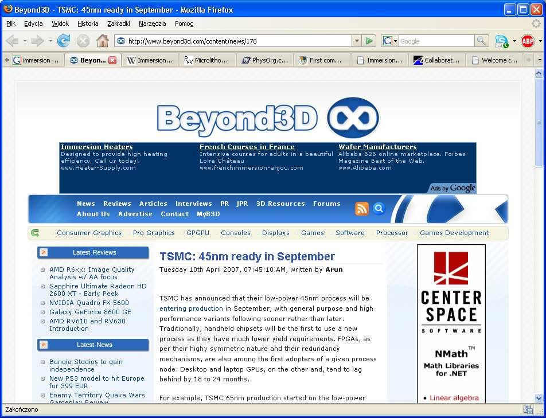
Task: Click the green Go arrow button
Action: [x=369, y=41]
